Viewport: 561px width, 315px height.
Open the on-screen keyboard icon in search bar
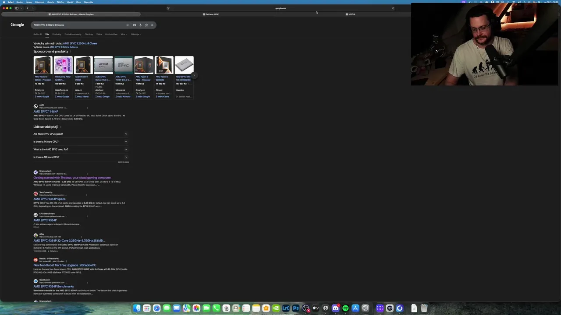[x=135, y=25]
